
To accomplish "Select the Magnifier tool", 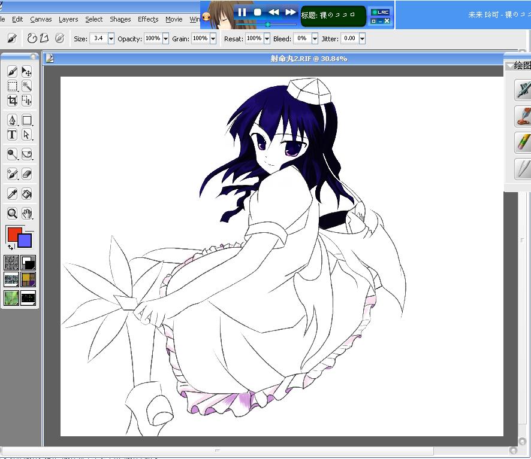I will pos(12,214).
